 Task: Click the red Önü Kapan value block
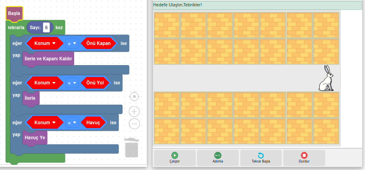pos(98,43)
